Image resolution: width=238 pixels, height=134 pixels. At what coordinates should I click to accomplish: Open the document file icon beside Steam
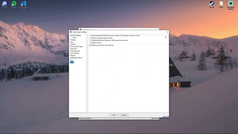click(221, 4)
